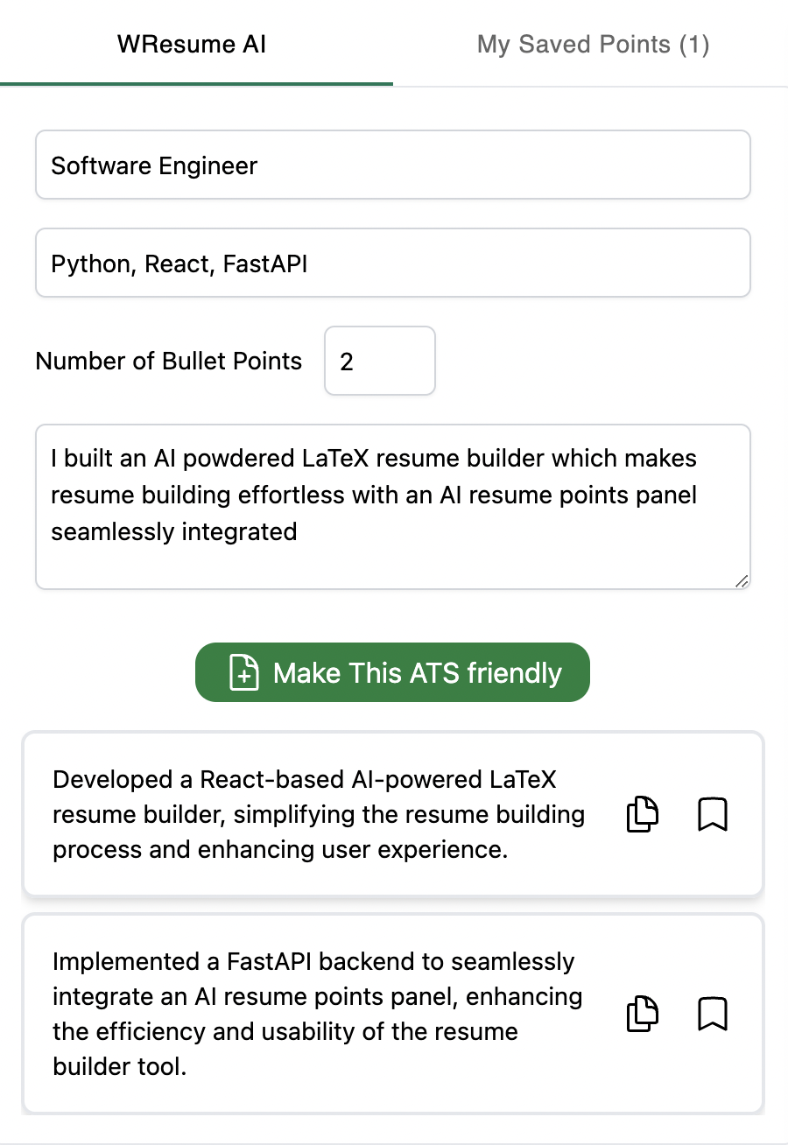Click the first generated bullet point text
Screen dimensions: 788x1145
[x=319, y=814]
